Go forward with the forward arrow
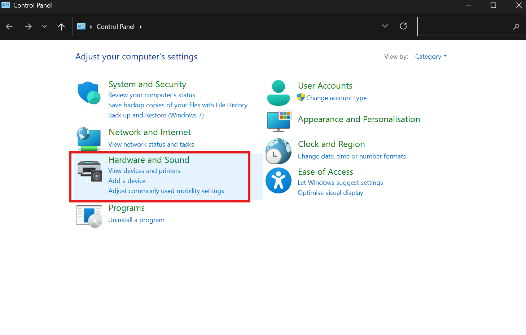Viewport: 526px width, 335px height. [x=28, y=27]
